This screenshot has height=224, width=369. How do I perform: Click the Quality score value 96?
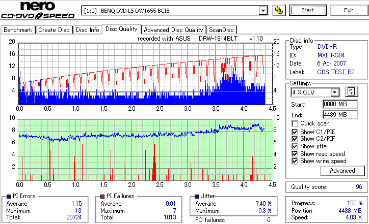coord(359,187)
